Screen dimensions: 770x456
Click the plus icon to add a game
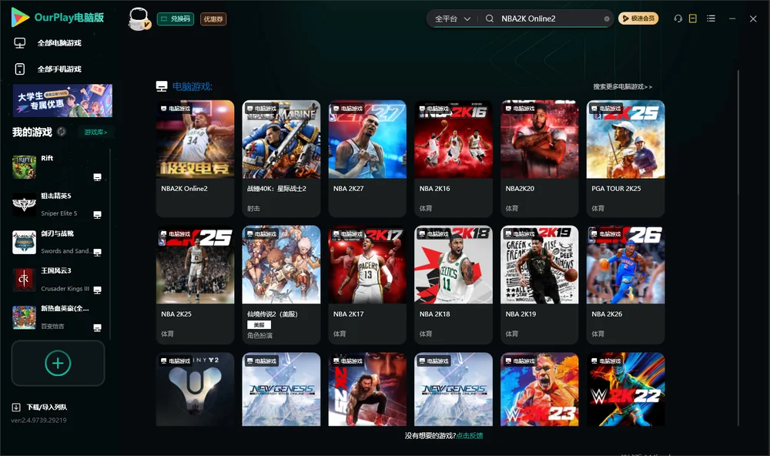point(58,363)
